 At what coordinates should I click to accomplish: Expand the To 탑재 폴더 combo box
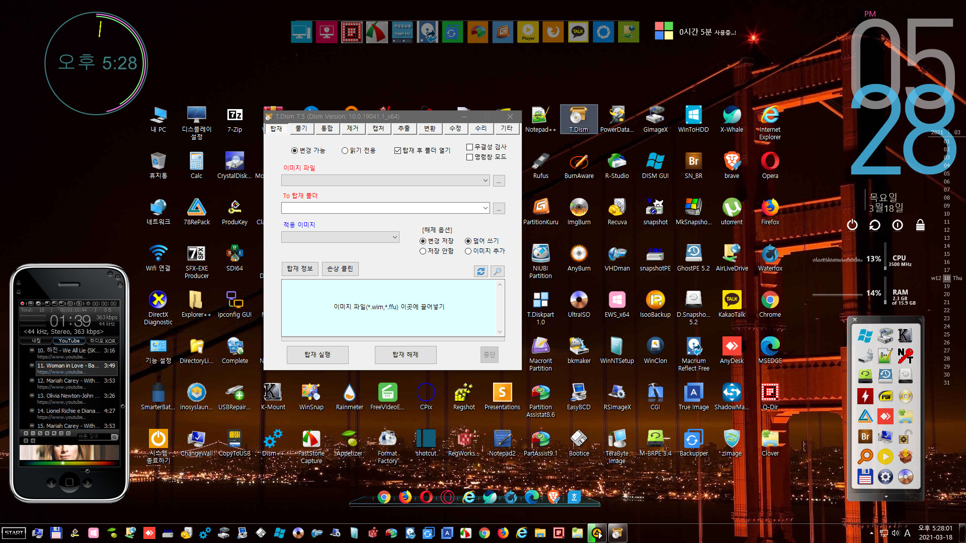[x=485, y=208]
